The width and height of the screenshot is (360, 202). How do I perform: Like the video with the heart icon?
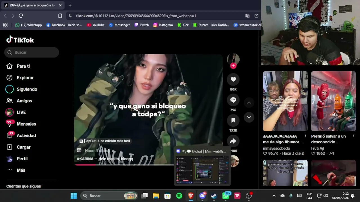[233, 79]
